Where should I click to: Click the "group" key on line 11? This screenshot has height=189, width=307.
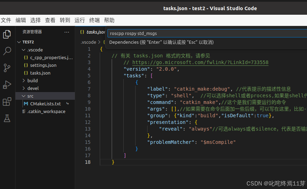coord(158,115)
